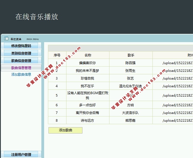Open the 添加歌曲信息 submenu link
The height and width of the screenshot is (158, 193).
point(21,74)
